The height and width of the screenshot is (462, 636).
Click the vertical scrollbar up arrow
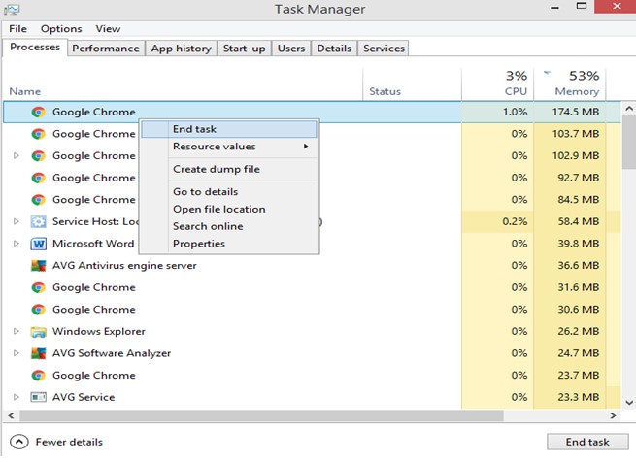coord(629,109)
